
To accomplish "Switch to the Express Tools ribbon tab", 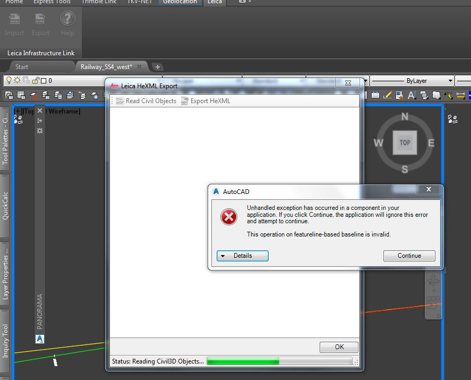I will coord(52,2).
